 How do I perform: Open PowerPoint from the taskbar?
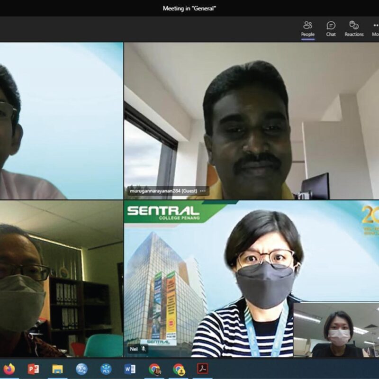coord(33,369)
